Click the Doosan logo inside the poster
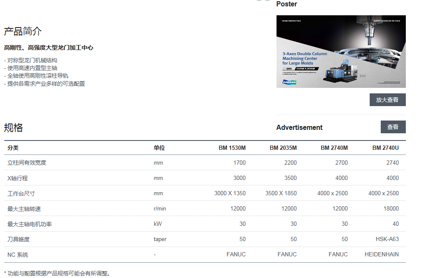 [289, 82]
